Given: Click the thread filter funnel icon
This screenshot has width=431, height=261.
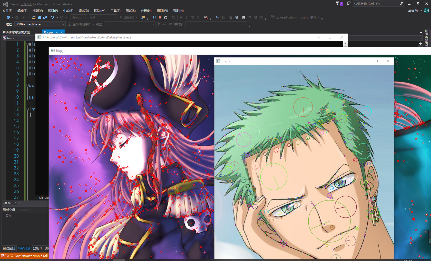Looking at the screenshot, I should click(159, 24).
